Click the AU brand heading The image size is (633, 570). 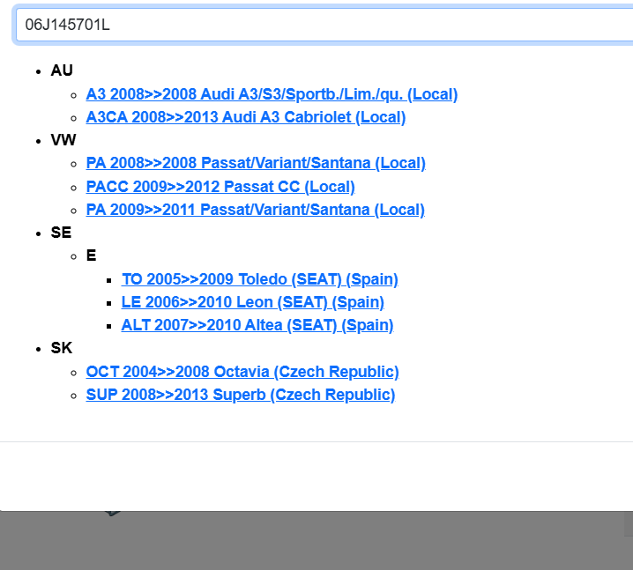[x=62, y=70]
